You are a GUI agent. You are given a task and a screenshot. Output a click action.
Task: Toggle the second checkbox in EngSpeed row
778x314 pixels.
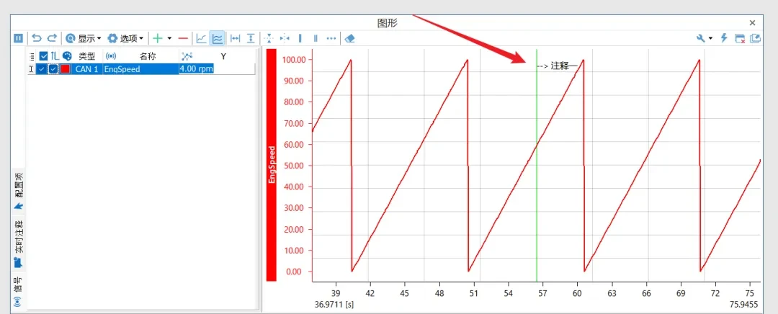53,69
